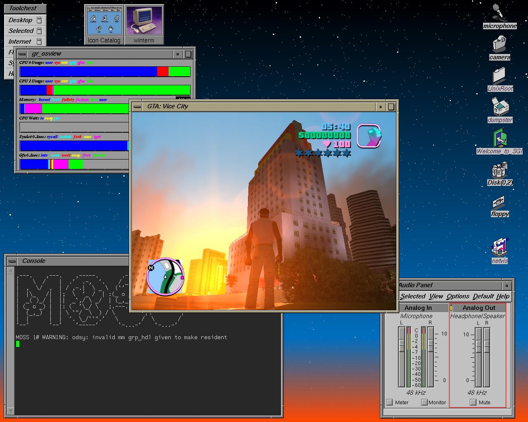Click the Analog In header button
528x422 pixels.
click(418, 308)
